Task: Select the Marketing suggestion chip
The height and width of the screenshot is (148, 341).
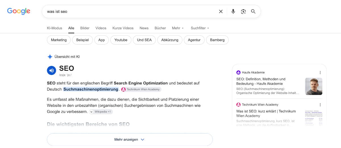Action: pyautogui.click(x=59, y=40)
